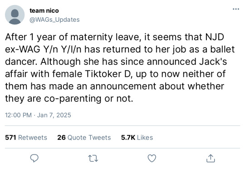
Task: Click the 26 quote count number
Action: [x=61, y=137]
